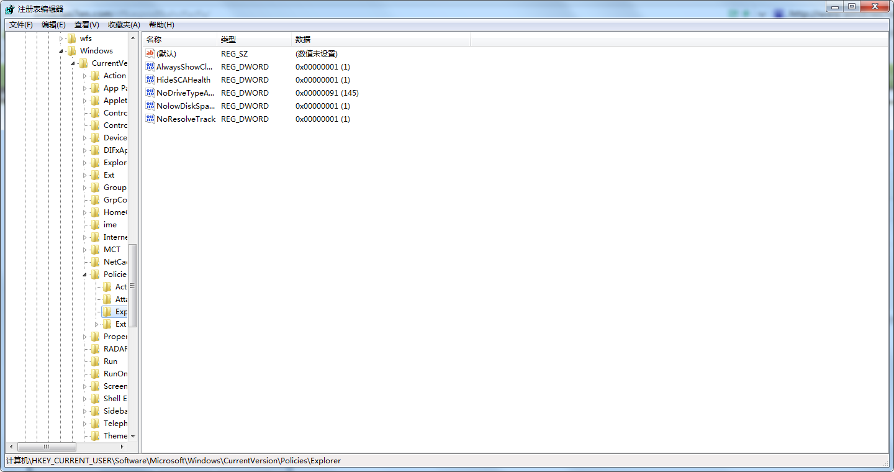Expand the Proper key

[85, 337]
